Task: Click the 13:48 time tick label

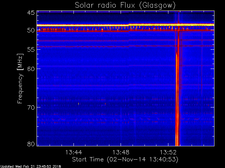Action: [121, 152]
